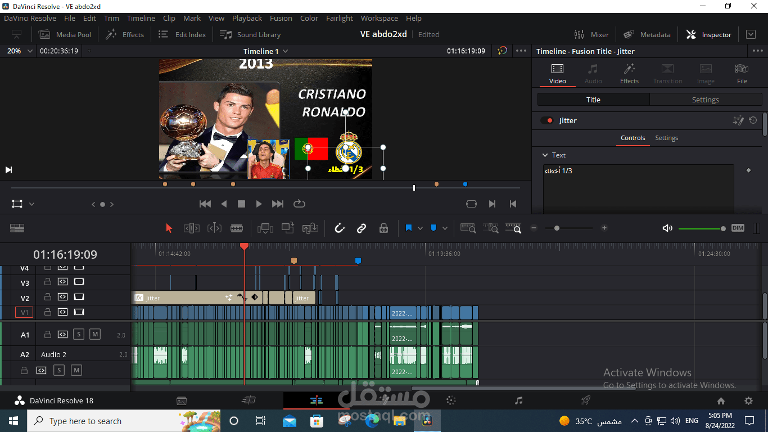Activate the Dynamic Trim mode tool
This screenshot has width=768, height=432.
(214, 228)
